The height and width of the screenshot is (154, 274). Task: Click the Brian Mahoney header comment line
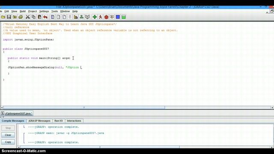coord(60,24)
